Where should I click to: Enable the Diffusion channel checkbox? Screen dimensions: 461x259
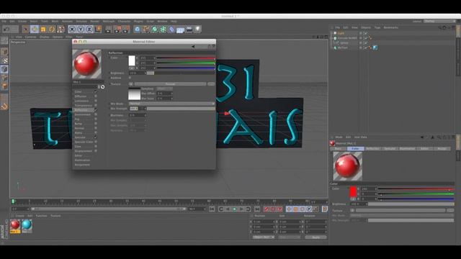[96, 96]
